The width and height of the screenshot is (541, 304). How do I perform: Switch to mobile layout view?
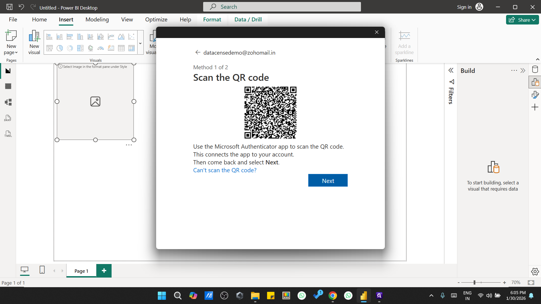[42, 270]
